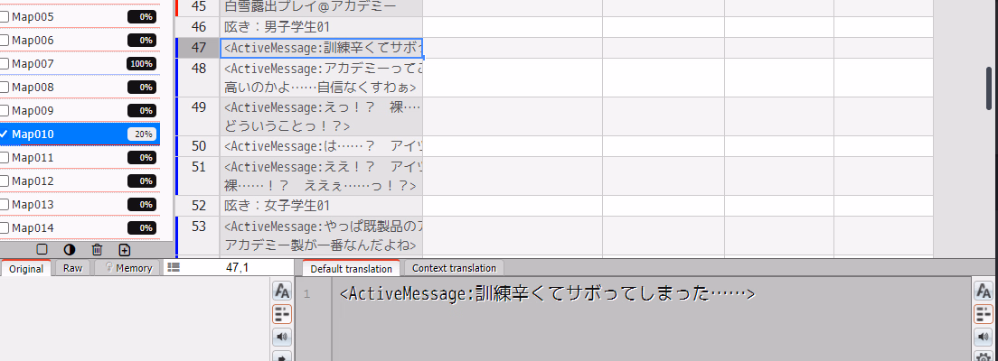The image size is (998, 361).
Task: Click speaker icon in Original pane
Action: (282, 337)
